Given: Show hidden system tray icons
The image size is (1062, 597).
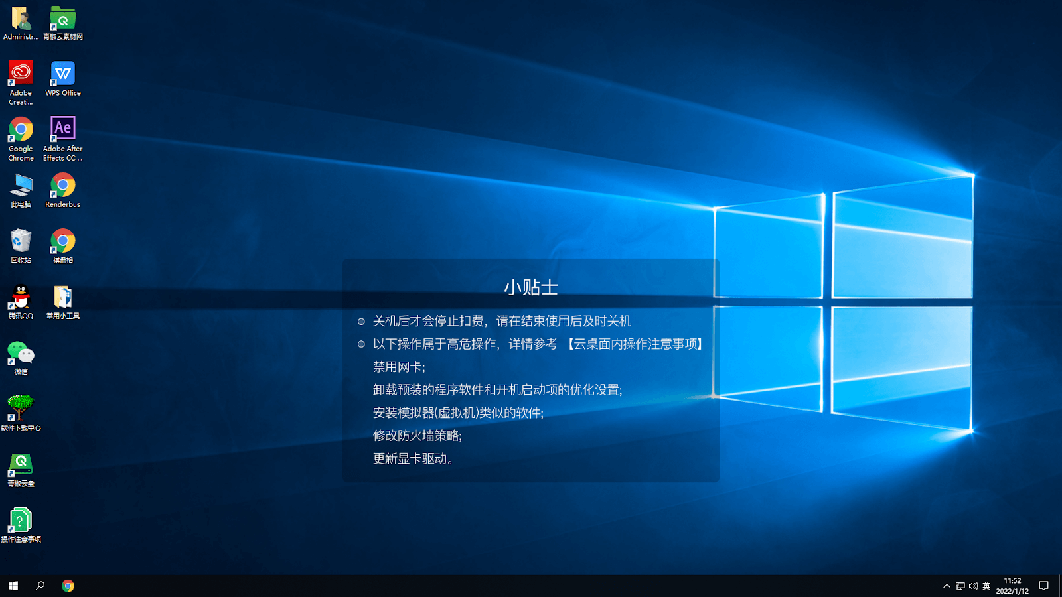Looking at the screenshot, I should [x=947, y=586].
